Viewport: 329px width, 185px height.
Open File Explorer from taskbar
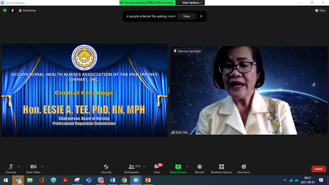coord(30,180)
